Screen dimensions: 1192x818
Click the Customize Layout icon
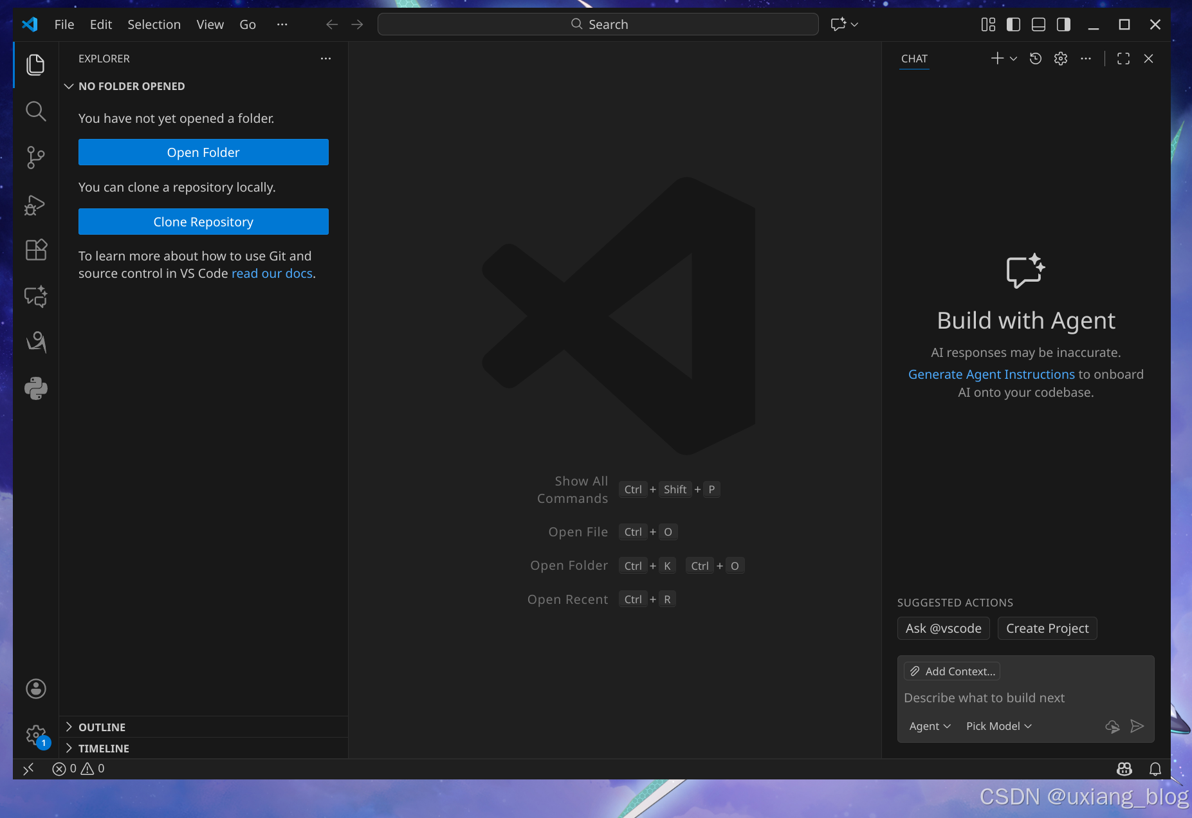(x=988, y=24)
